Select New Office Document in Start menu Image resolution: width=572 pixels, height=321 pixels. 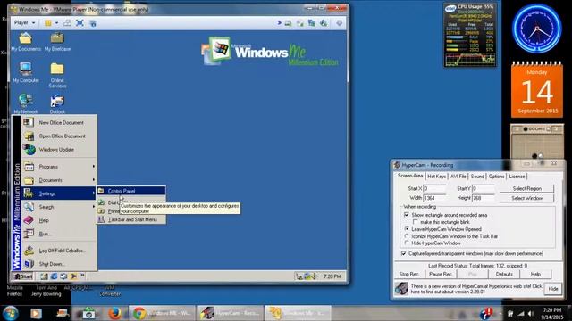tap(59, 123)
